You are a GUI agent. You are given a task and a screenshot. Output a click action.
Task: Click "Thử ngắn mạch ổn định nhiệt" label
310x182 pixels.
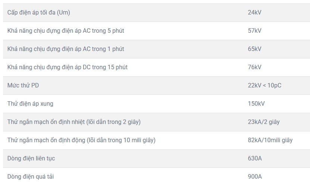click(x=74, y=122)
